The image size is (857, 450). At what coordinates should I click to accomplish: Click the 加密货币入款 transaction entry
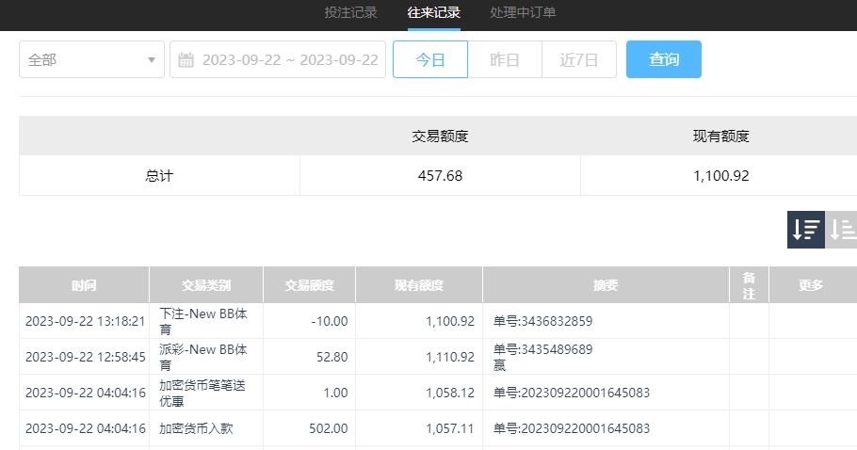[198, 428]
